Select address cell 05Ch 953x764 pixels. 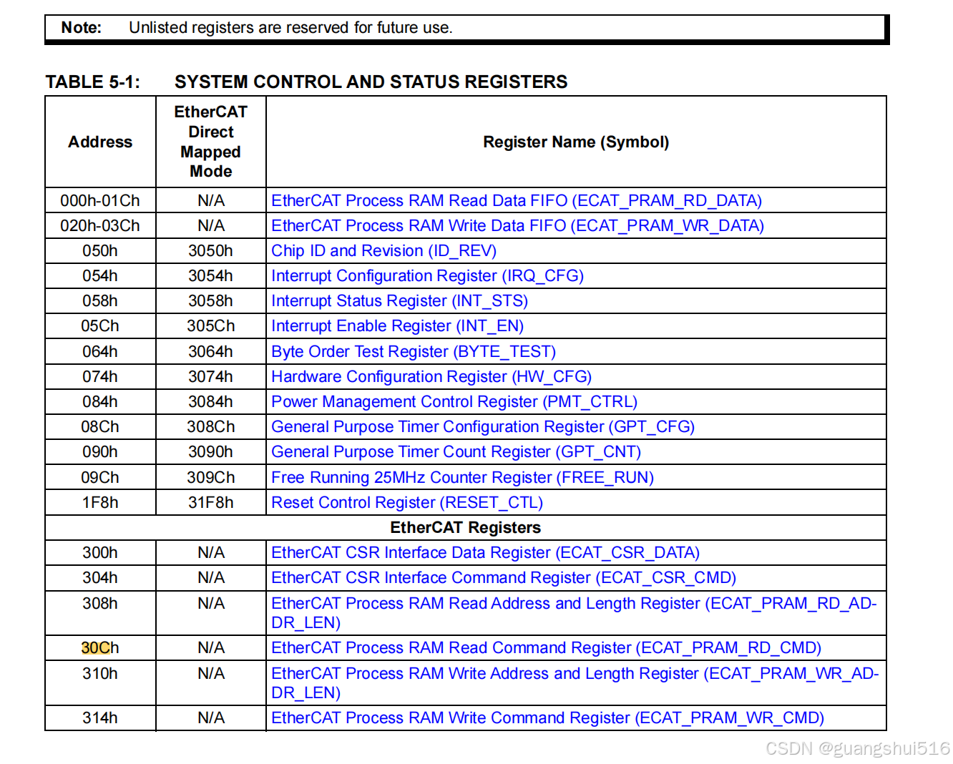coord(100,325)
